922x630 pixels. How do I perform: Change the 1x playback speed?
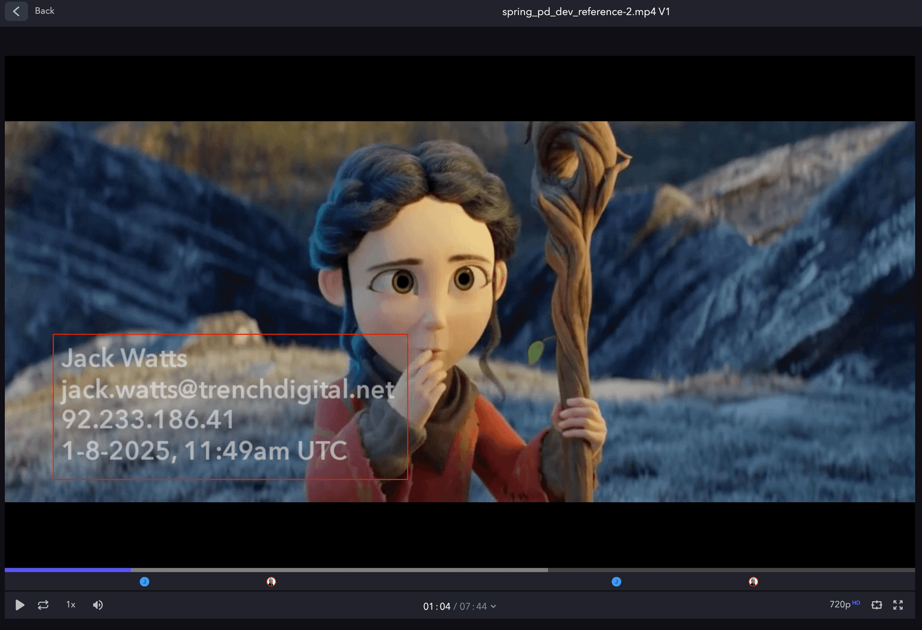pos(71,605)
